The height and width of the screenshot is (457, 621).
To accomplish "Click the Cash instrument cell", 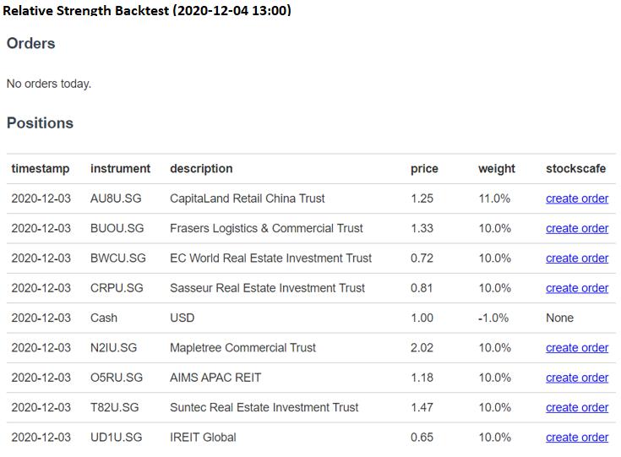I will (x=104, y=318).
